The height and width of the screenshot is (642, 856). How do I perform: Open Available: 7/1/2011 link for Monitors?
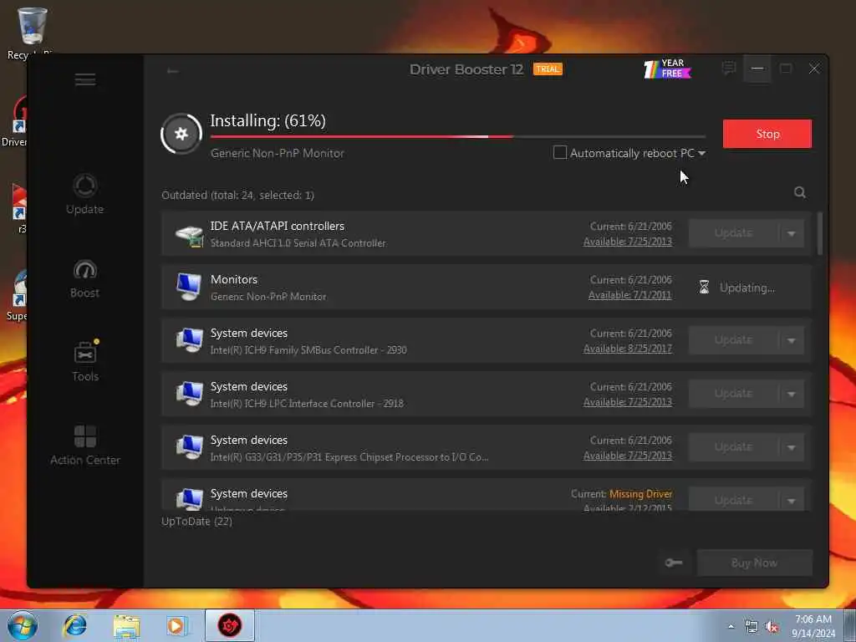click(x=630, y=295)
